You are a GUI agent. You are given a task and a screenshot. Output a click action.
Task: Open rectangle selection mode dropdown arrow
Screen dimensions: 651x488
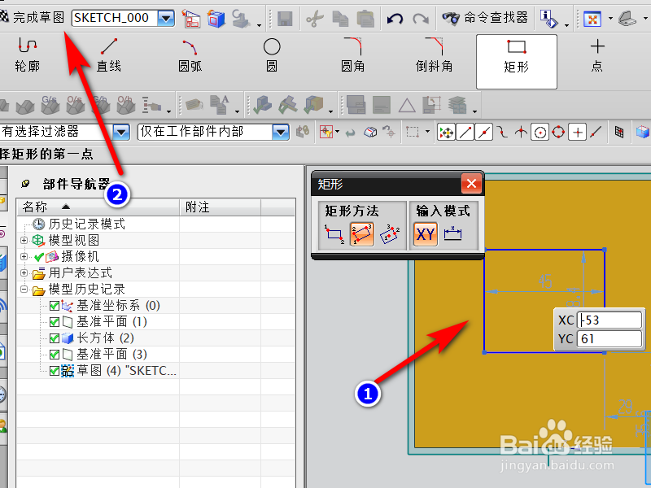coord(427,132)
